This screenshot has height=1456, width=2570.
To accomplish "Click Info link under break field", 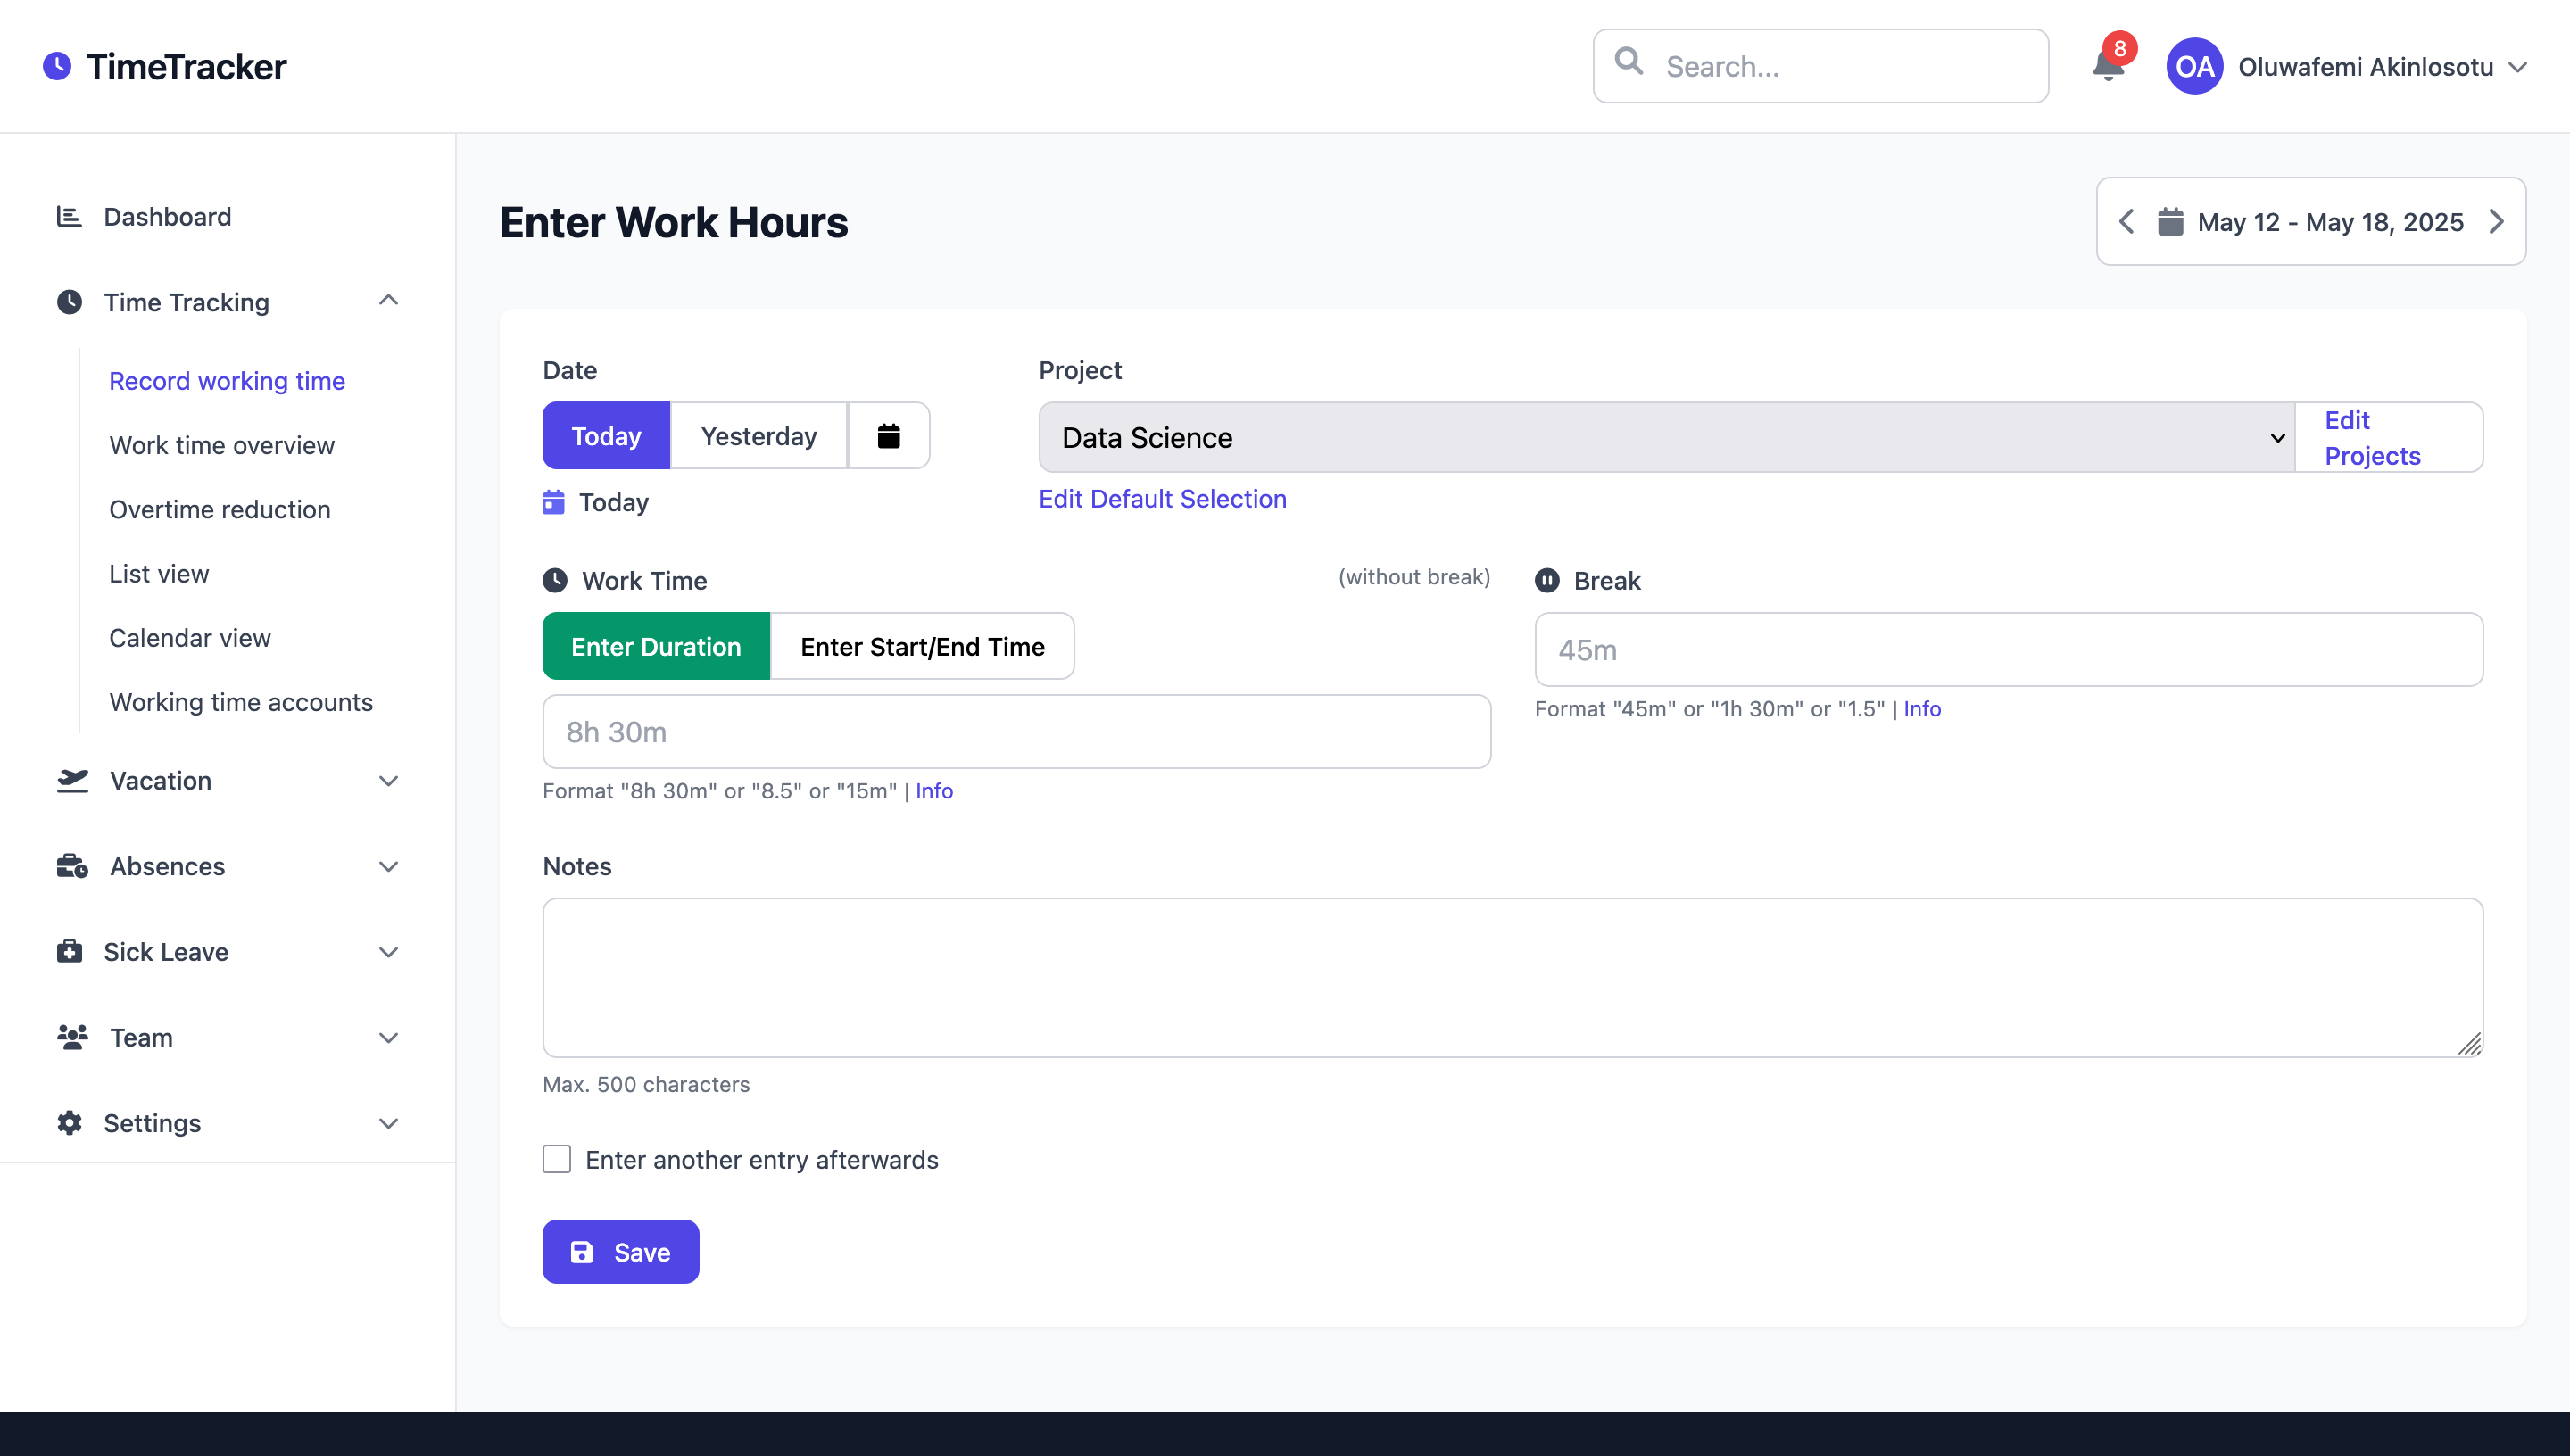I will pos(1922,708).
